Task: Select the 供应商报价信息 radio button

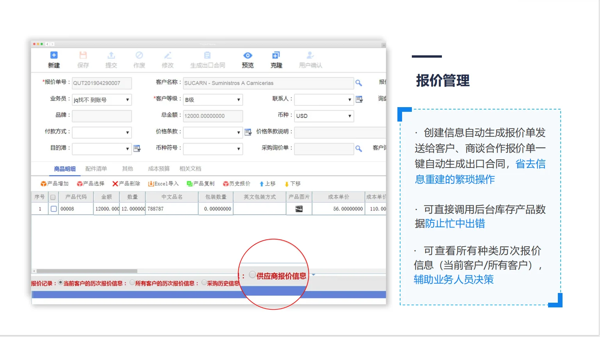Action: point(252,274)
